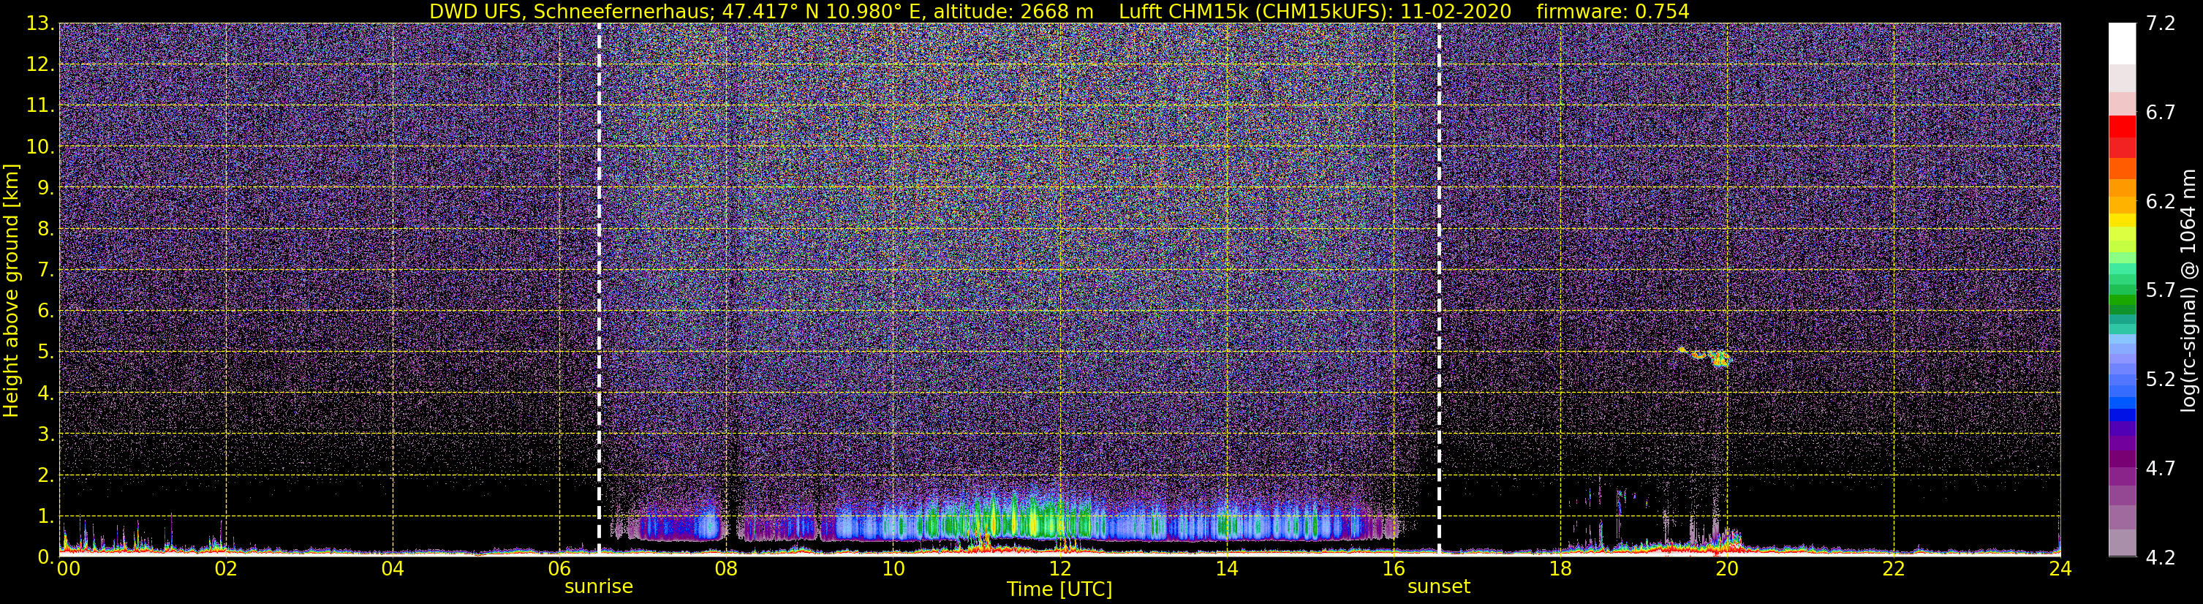Screen dimensions: 2203x604
Task: Click the colorbar value '4.2'
Action: click(x=2161, y=558)
